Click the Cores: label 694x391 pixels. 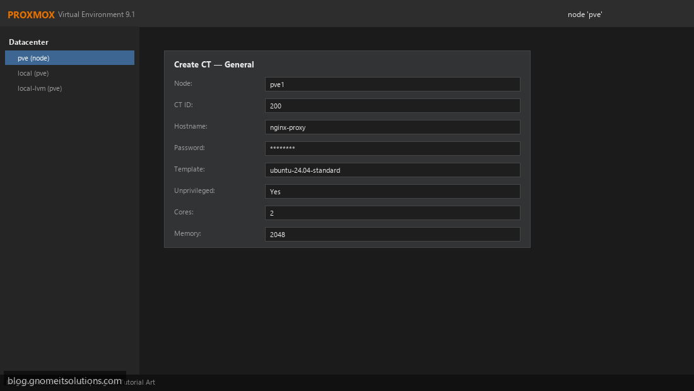tap(184, 212)
